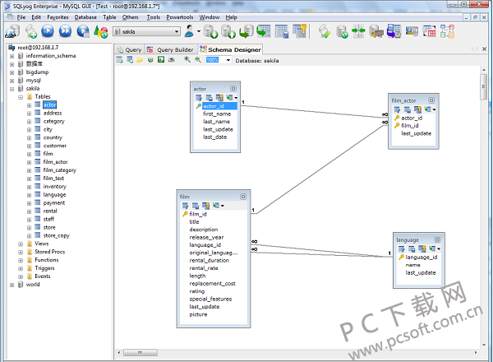Open the schema designer toolbar icon
493x362 pixels.
[x=447, y=31]
